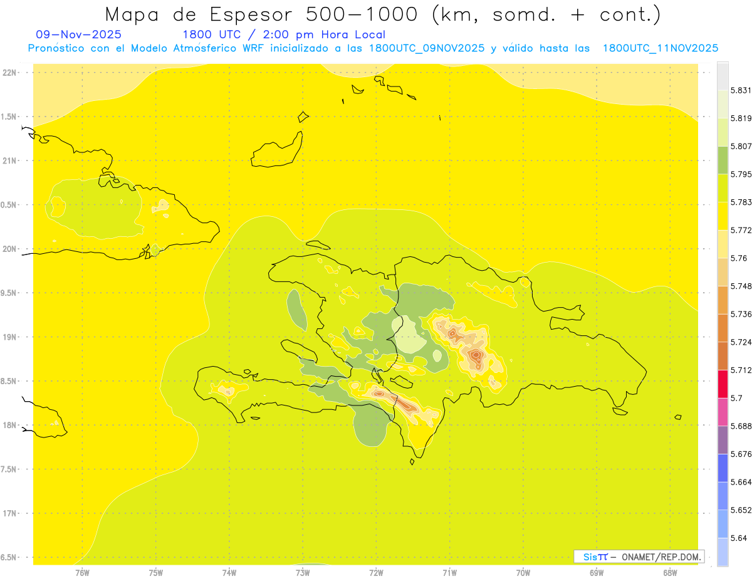Viewport: 752px width, 581px height.
Task: Click the 22N latitude axis label
Action: pos(10,73)
